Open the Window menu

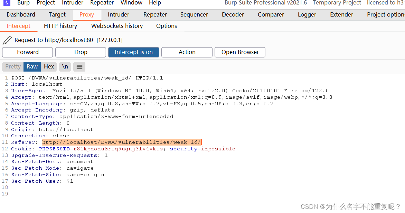(x=131, y=3)
